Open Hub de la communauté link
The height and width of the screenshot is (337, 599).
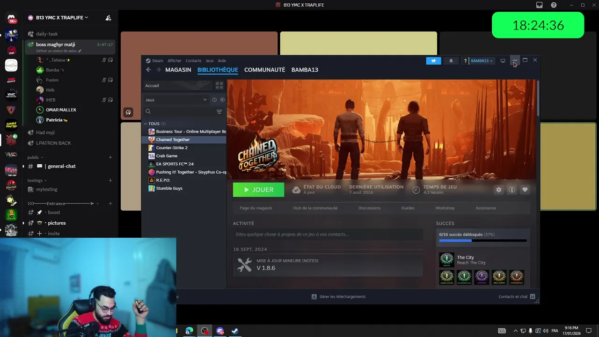tap(315, 208)
